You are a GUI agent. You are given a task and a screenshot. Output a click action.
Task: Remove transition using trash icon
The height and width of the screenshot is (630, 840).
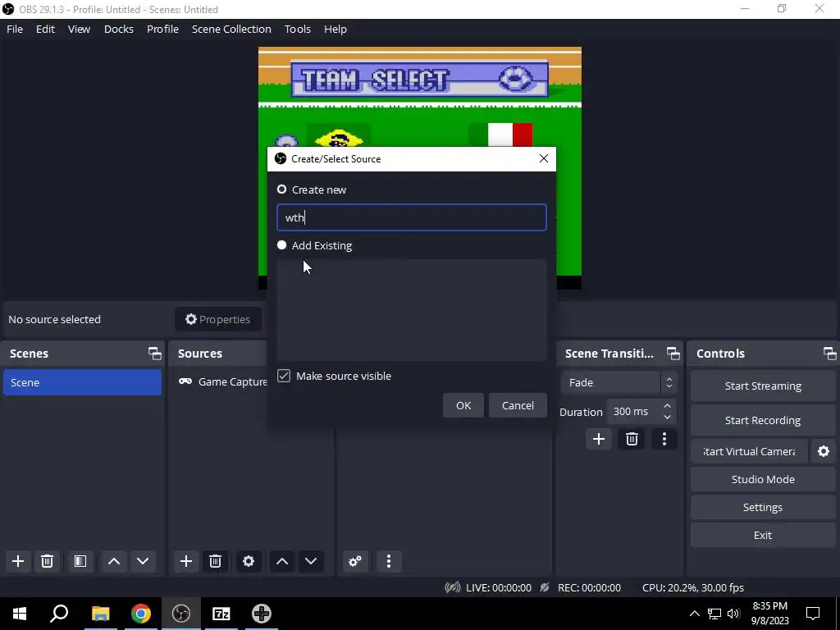632,440
